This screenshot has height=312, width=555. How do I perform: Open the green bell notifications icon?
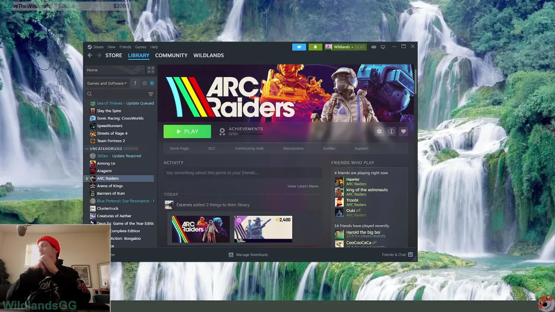click(x=315, y=47)
